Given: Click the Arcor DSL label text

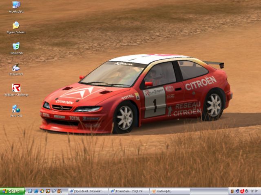Looking at the screenshot, I should pos(16,115).
